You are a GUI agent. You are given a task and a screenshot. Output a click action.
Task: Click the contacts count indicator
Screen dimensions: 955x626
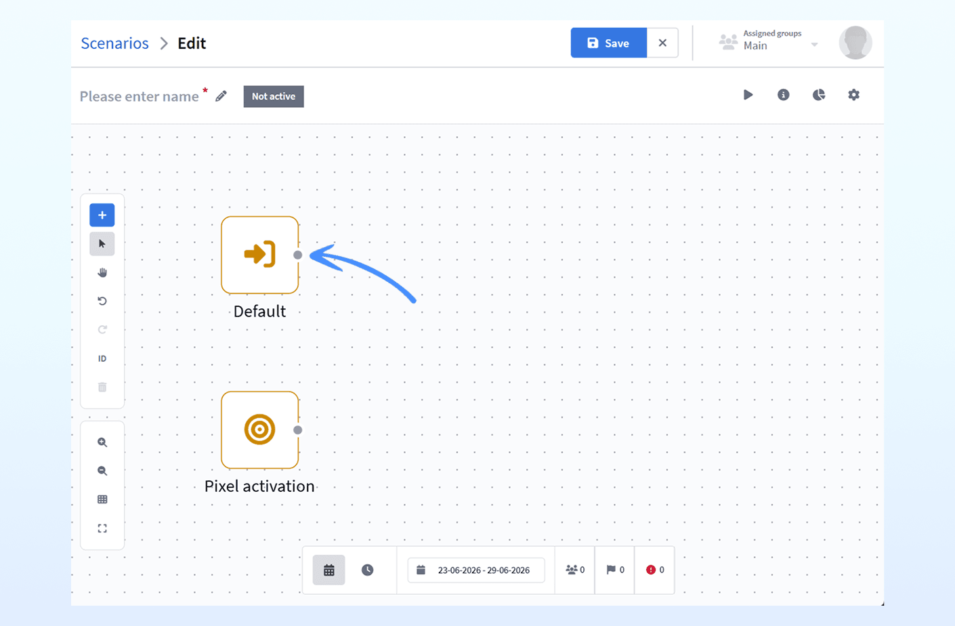[575, 570]
